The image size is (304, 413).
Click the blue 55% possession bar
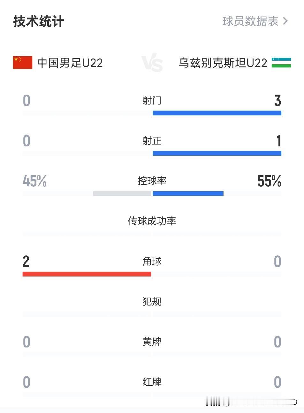188,193
